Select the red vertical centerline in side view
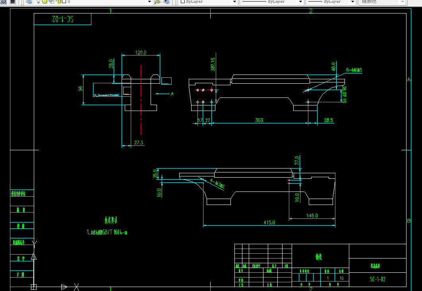 click(x=141, y=100)
